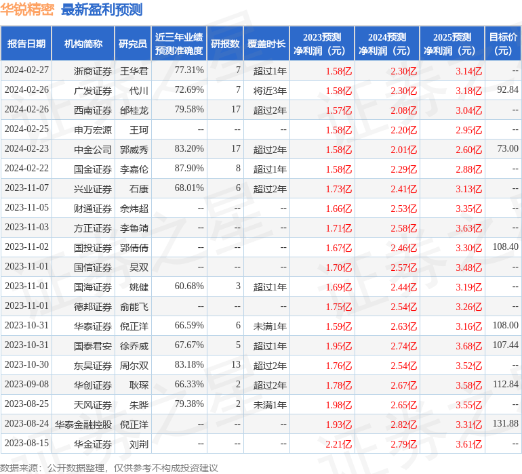
Task: Select the 2025预测净利润 column header
Action: point(452,43)
